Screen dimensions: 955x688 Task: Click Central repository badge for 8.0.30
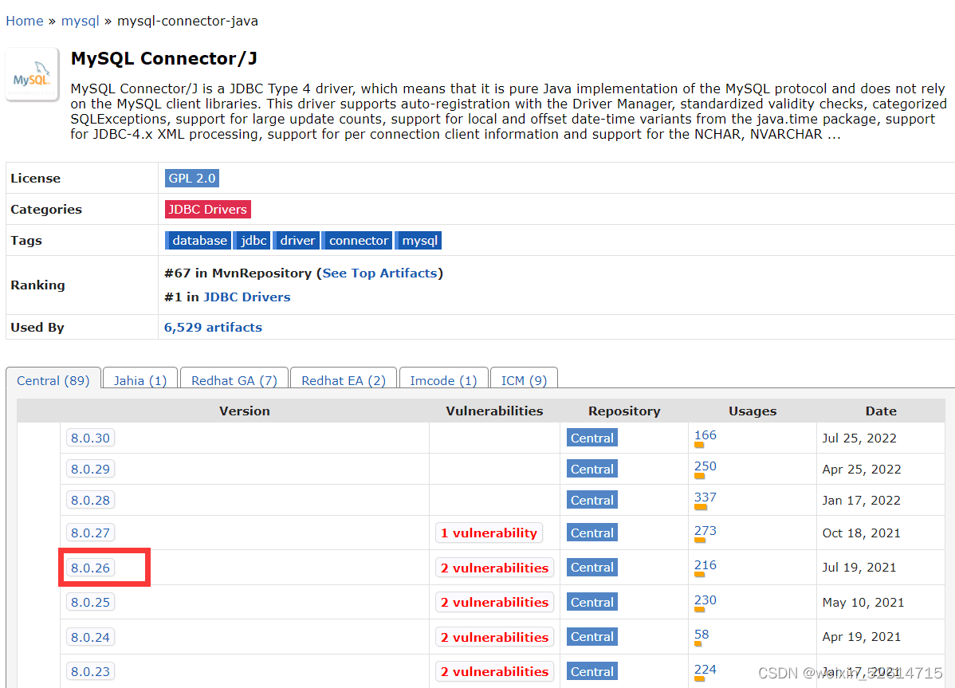point(592,438)
